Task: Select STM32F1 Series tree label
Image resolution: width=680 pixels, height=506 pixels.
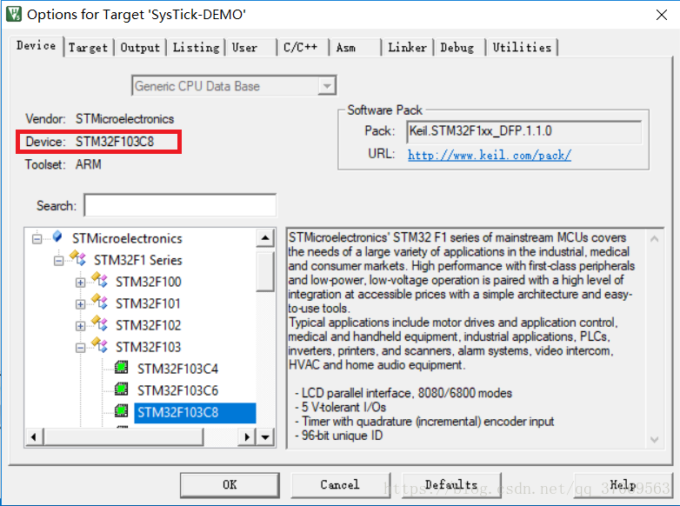Action: (138, 260)
